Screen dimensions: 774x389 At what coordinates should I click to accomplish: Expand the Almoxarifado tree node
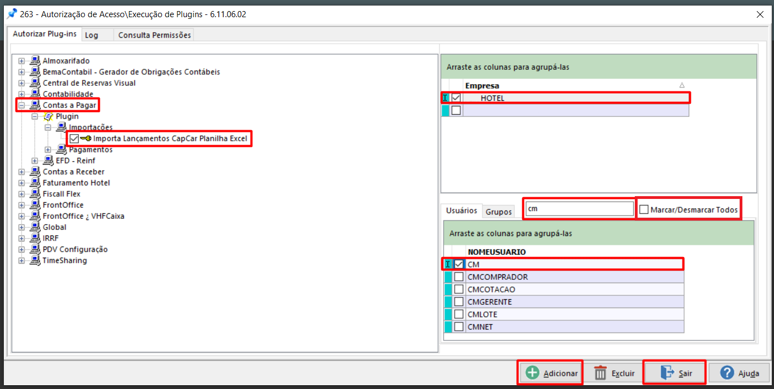tap(22, 61)
